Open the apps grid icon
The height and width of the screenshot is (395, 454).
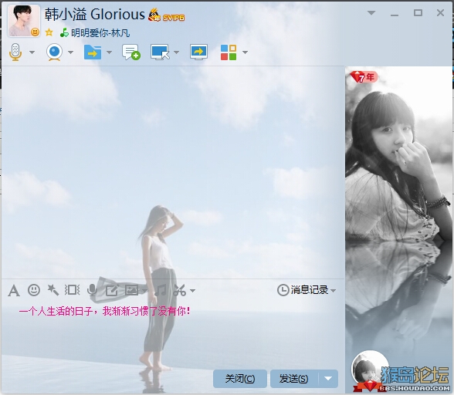229,52
